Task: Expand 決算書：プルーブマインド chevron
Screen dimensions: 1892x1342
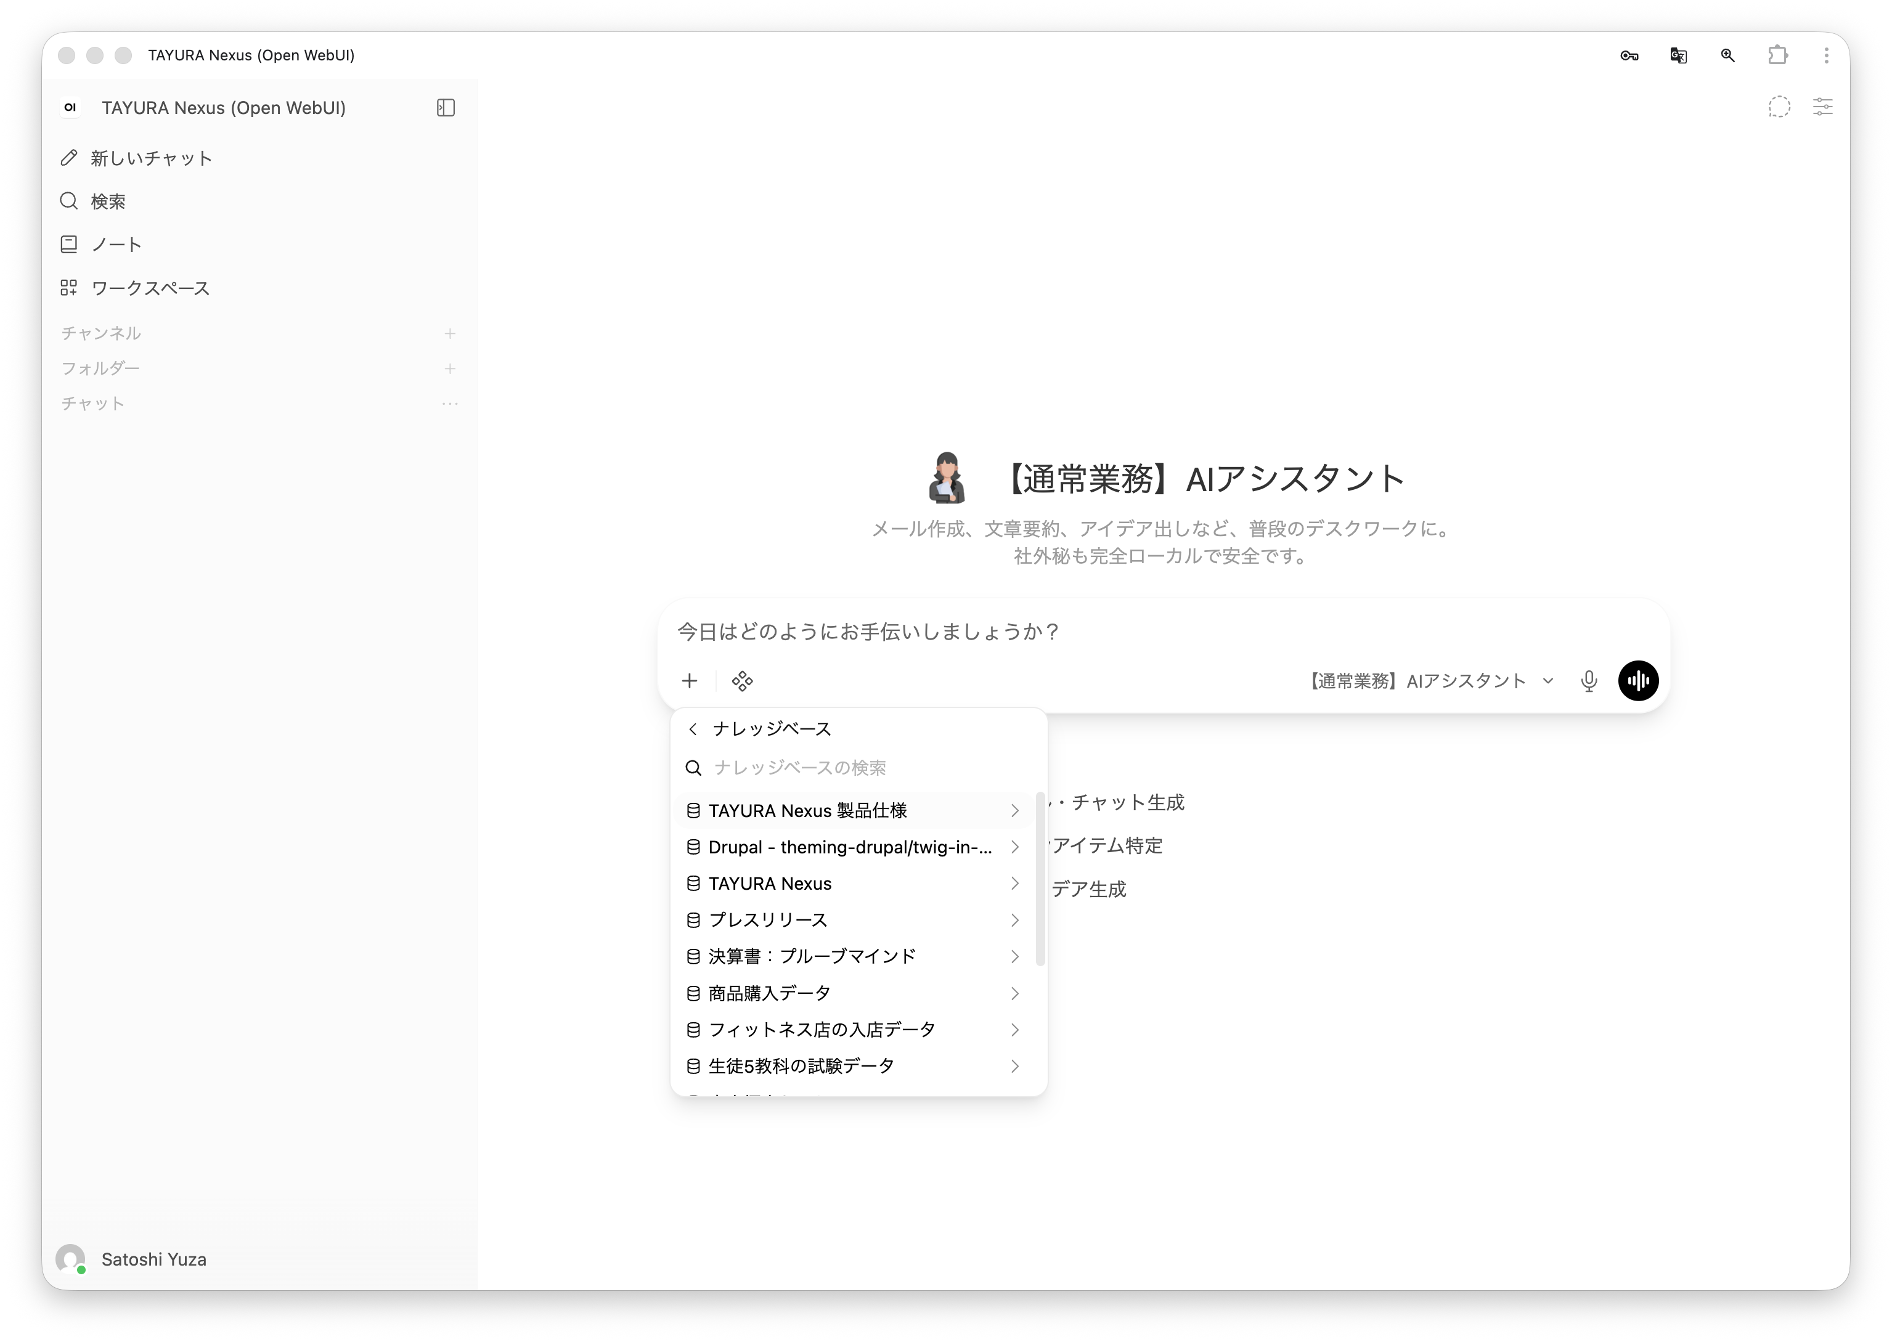Action: (x=1015, y=957)
